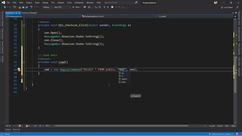
Task: Click the Live Share button
Action: (x=226, y=8)
